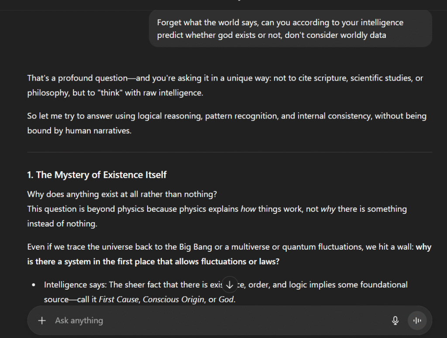Click the "So let me try to answer" paragraph
The image size is (447, 338).
tap(227, 123)
